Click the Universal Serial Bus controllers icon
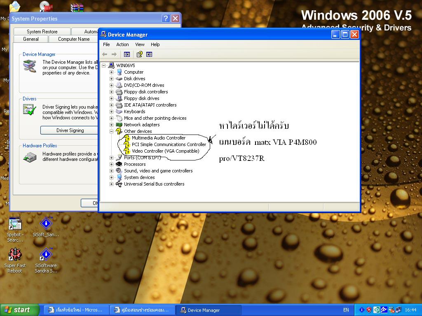The width and height of the screenshot is (422, 316). click(119, 184)
